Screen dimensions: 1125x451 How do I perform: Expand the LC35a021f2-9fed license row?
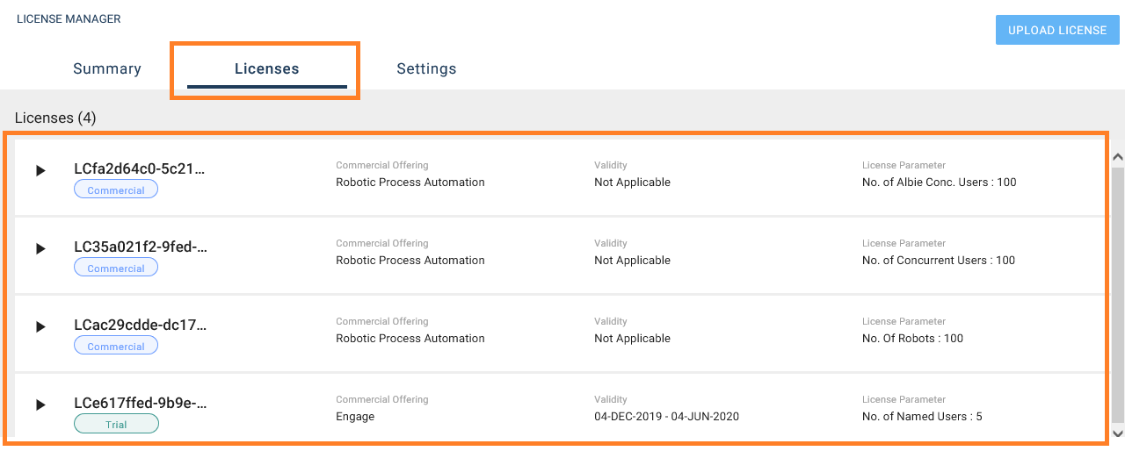40,248
